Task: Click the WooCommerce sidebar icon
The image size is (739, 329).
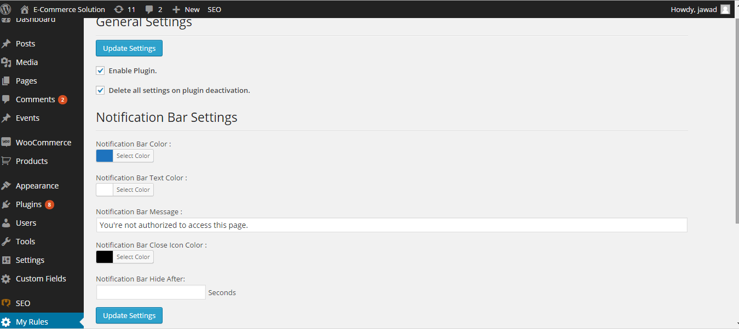Action: [6, 142]
